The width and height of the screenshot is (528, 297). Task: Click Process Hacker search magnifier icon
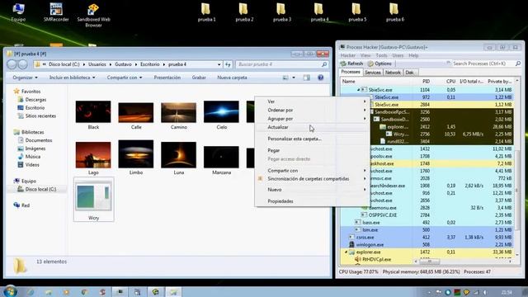coord(518,64)
